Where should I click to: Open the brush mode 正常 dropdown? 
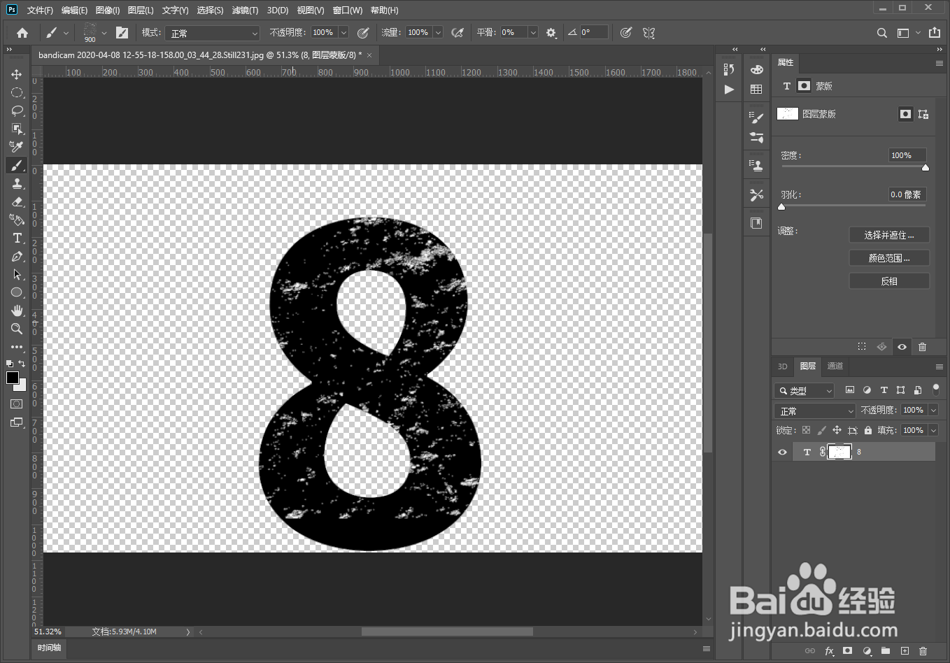click(x=213, y=33)
